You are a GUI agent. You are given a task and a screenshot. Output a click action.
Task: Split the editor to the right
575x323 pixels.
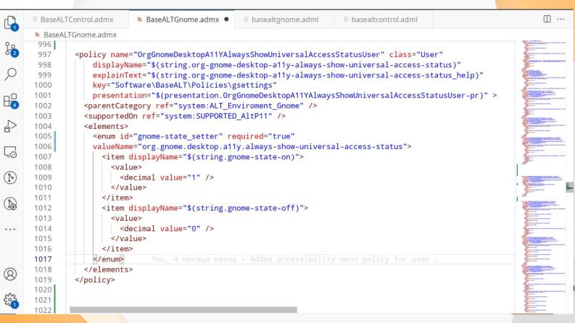[547, 19]
